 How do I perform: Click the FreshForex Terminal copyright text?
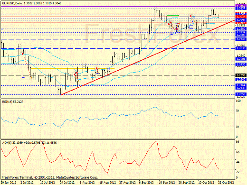coord(50,177)
